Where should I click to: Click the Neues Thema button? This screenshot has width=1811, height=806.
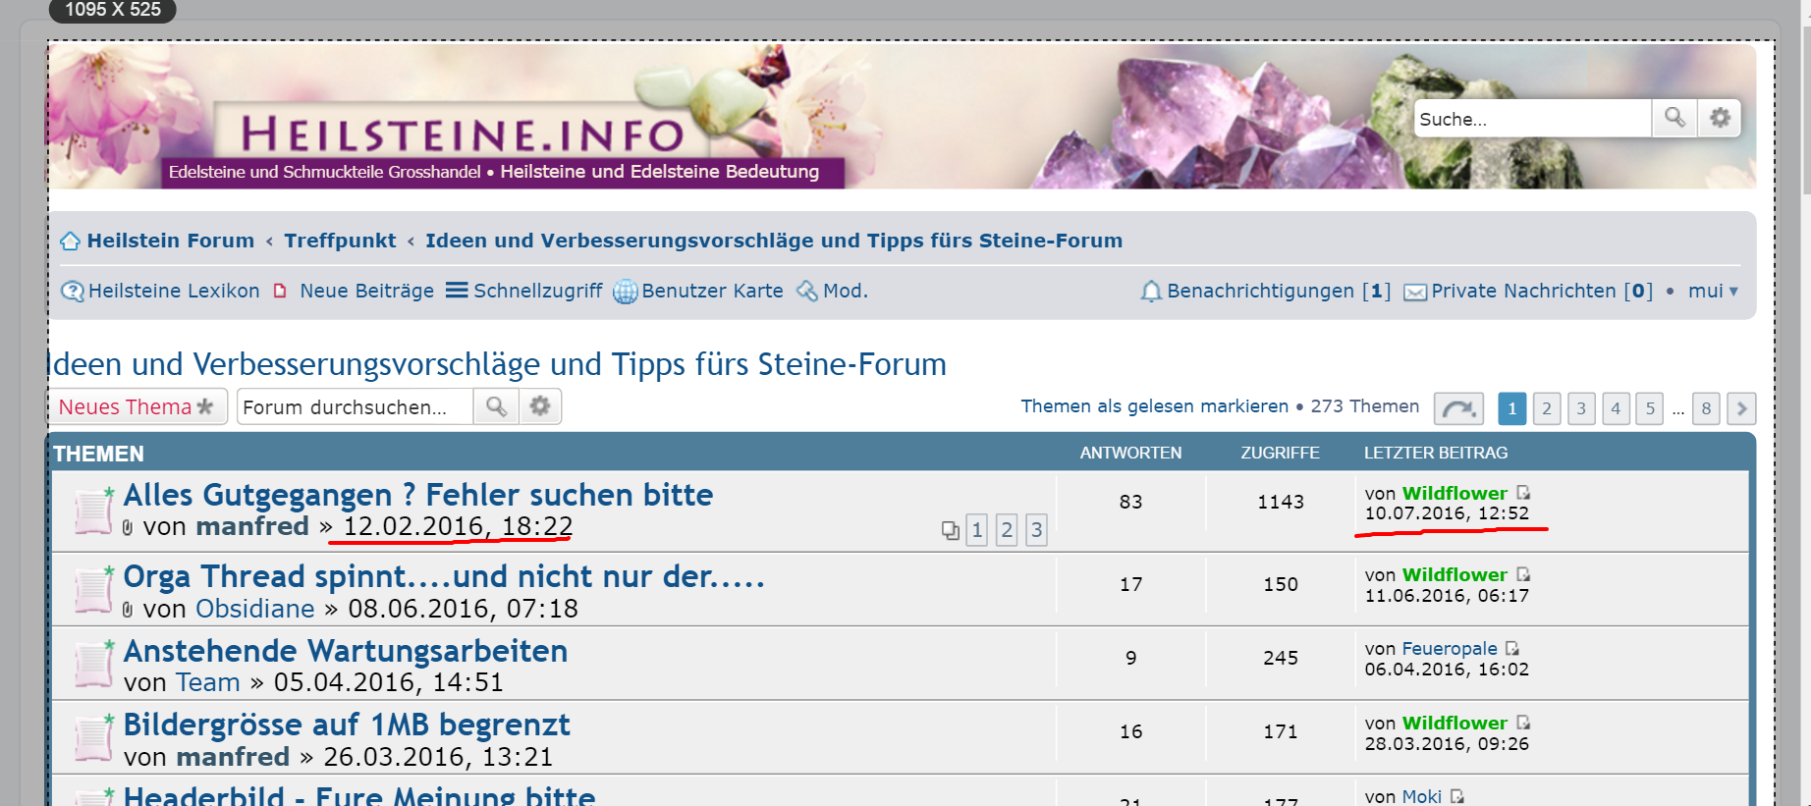[x=137, y=406]
